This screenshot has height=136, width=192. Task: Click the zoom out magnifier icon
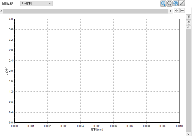tap(169, 3)
